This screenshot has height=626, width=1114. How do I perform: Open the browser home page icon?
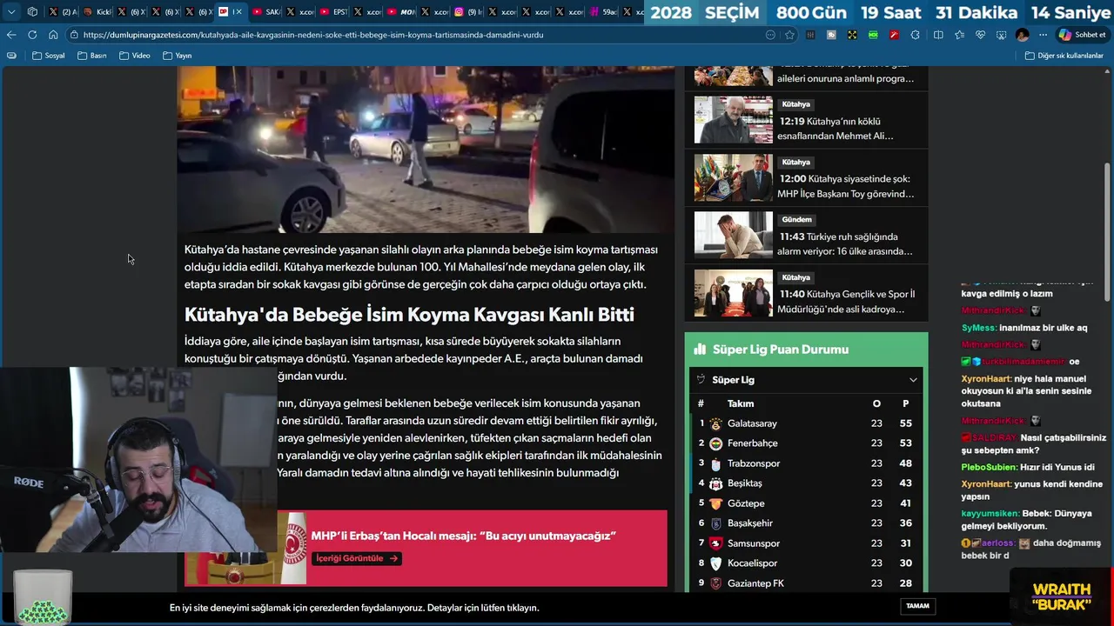pyautogui.click(x=53, y=35)
